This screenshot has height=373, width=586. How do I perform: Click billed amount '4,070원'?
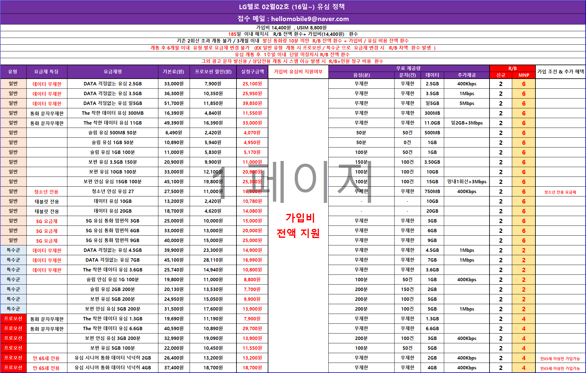click(x=252, y=132)
